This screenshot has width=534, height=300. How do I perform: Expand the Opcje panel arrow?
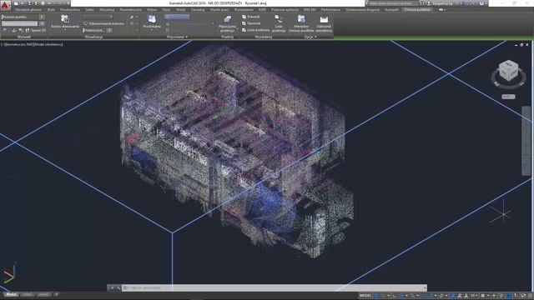point(316,37)
